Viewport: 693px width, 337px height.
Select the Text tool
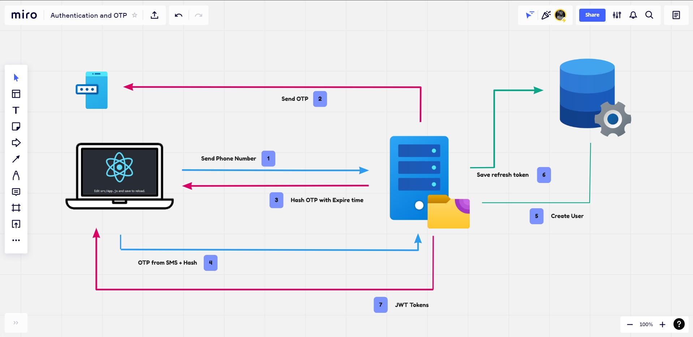point(16,110)
